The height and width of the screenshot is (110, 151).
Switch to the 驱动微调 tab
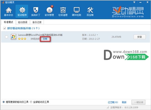pyautogui.click(x=23, y=22)
